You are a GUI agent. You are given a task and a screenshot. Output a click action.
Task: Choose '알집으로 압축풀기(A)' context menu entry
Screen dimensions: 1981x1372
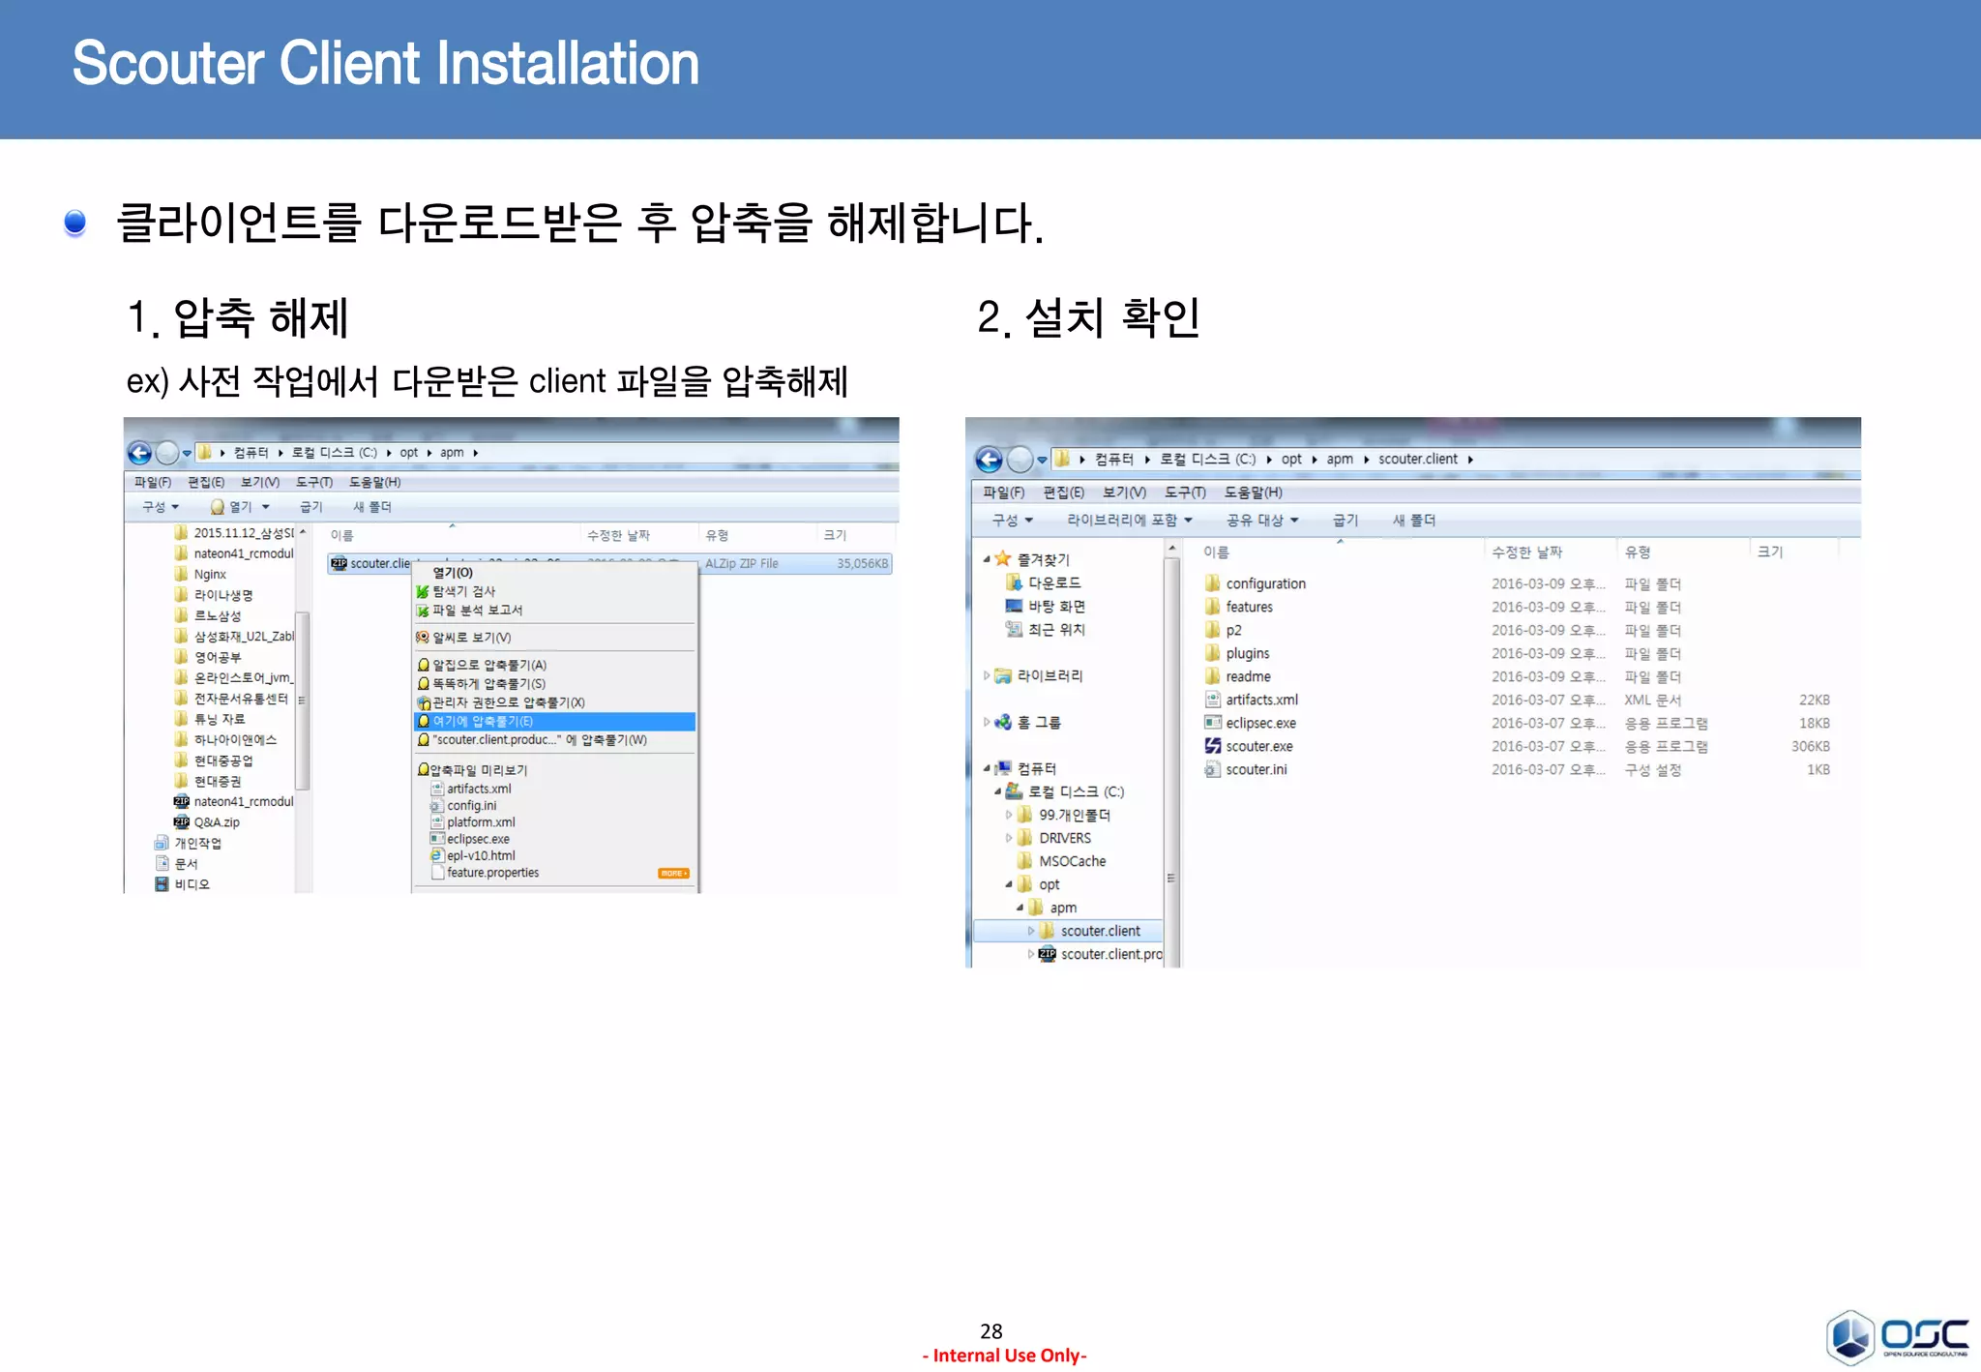pyautogui.click(x=488, y=665)
